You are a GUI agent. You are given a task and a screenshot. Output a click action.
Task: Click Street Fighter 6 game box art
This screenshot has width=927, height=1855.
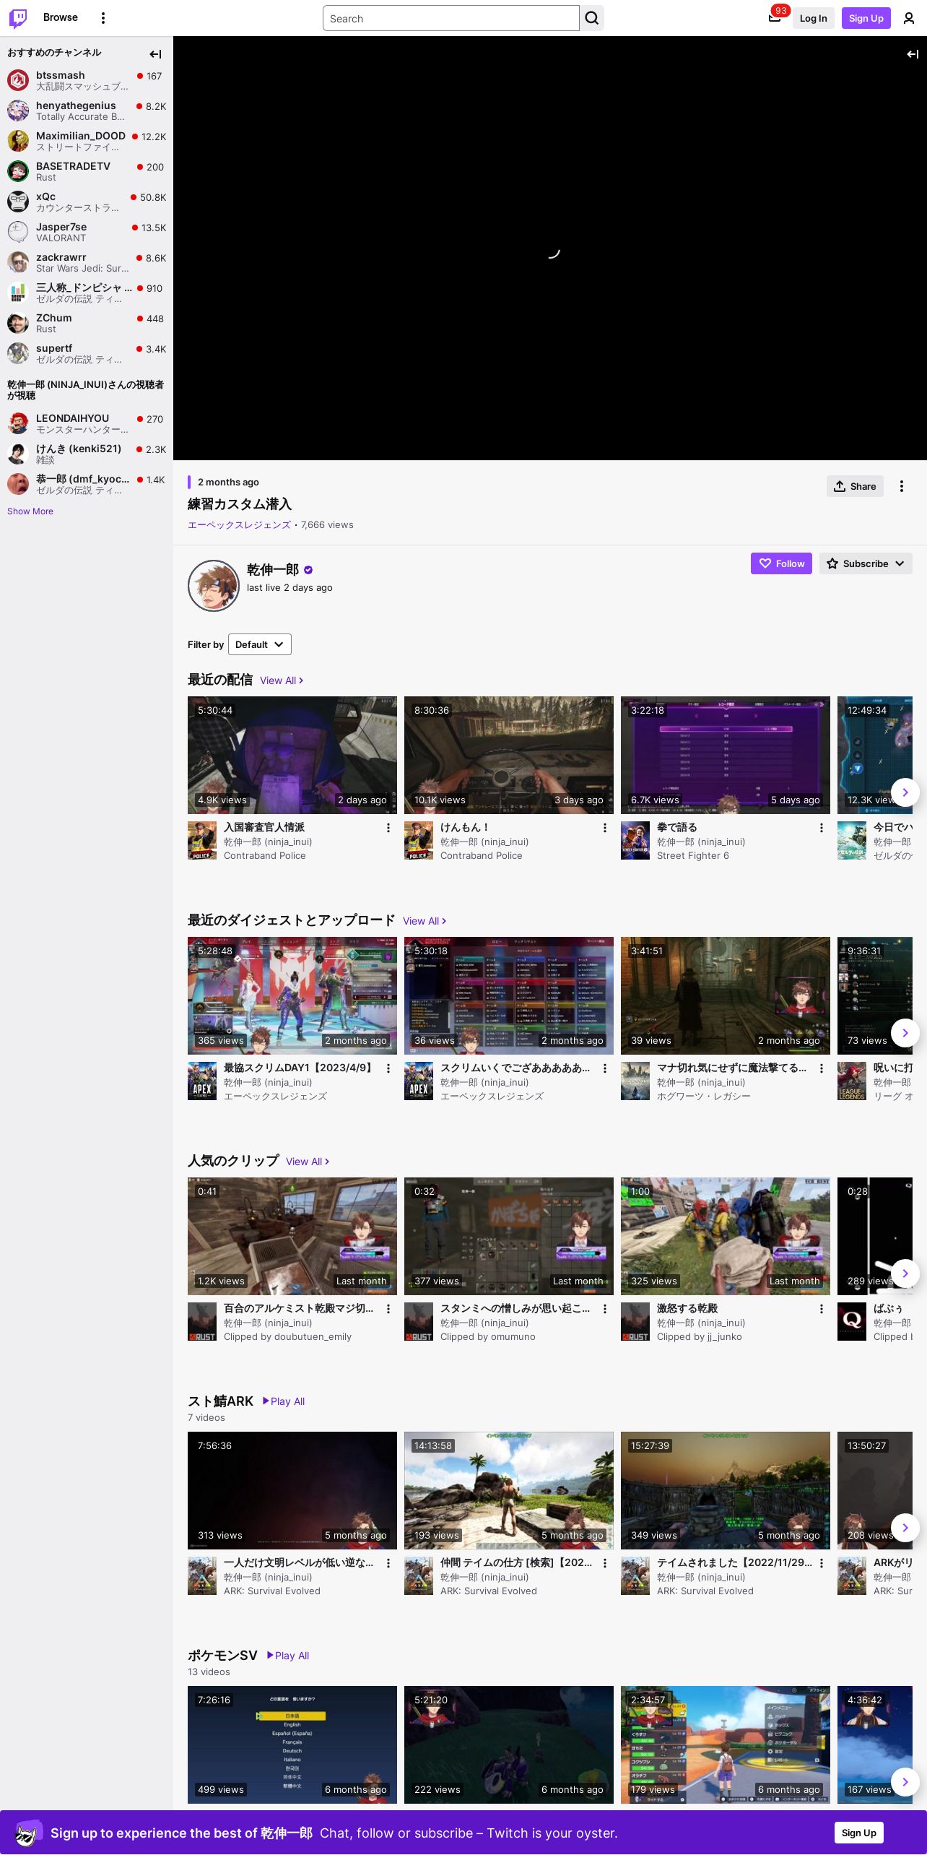point(635,840)
